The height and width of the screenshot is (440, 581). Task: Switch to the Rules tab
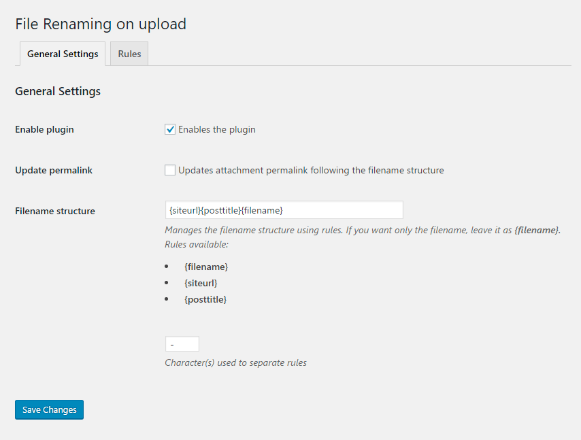(129, 54)
